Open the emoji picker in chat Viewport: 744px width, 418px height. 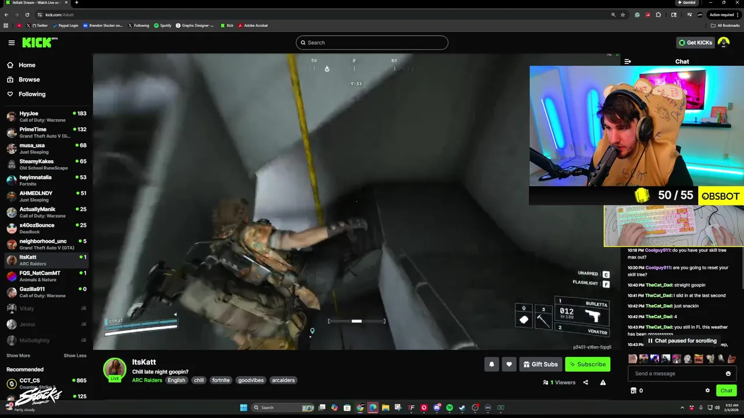728,373
